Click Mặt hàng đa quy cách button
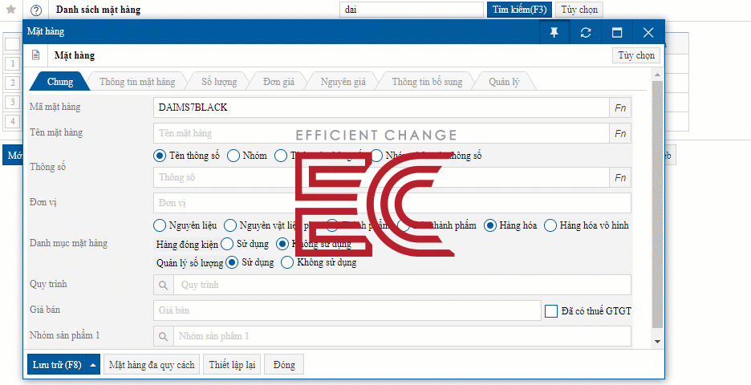 (152, 365)
